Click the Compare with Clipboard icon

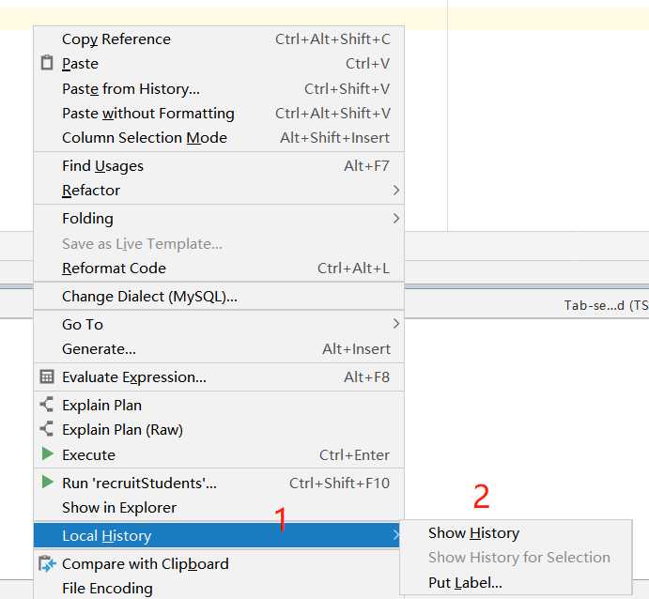point(47,564)
